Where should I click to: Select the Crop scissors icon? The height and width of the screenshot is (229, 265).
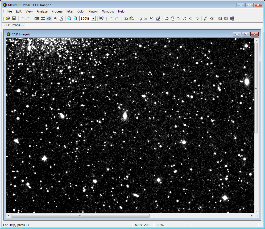point(140,19)
